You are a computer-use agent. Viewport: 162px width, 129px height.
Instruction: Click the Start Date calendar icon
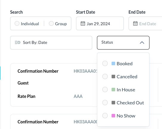tap(83, 23)
